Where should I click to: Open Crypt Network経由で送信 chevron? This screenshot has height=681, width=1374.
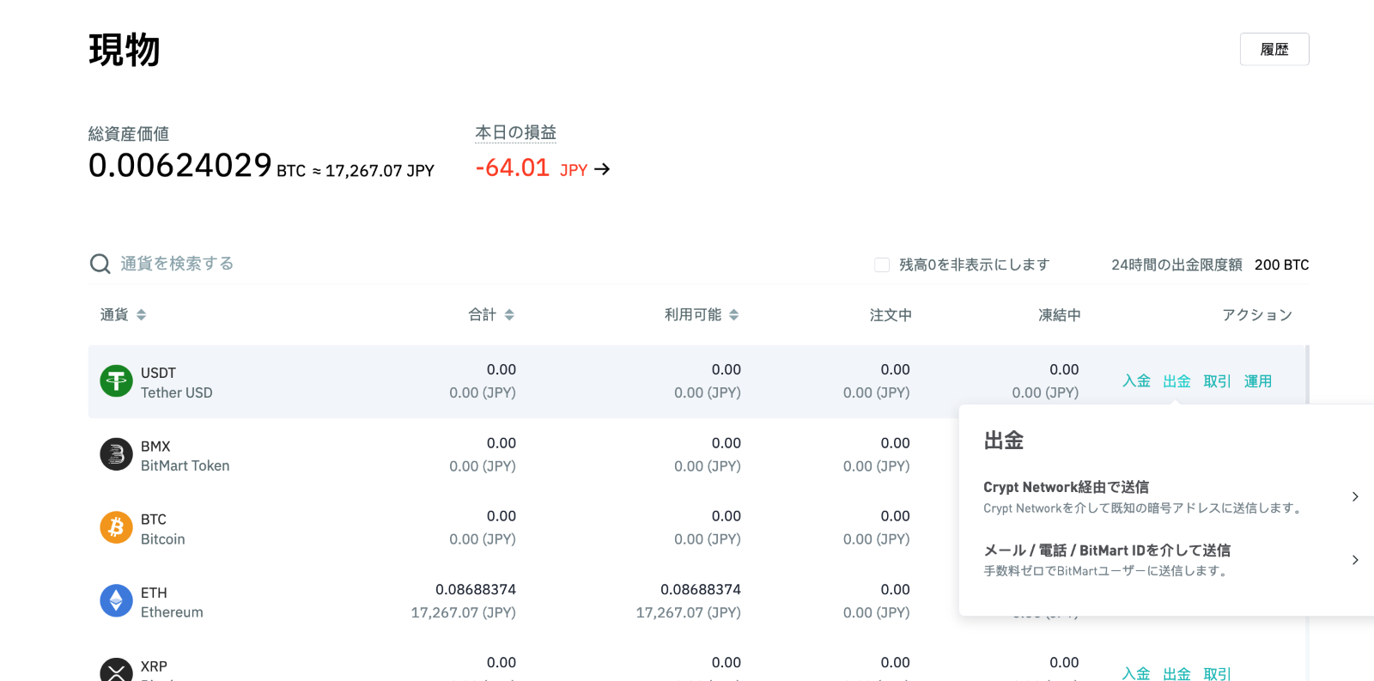pyautogui.click(x=1355, y=496)
